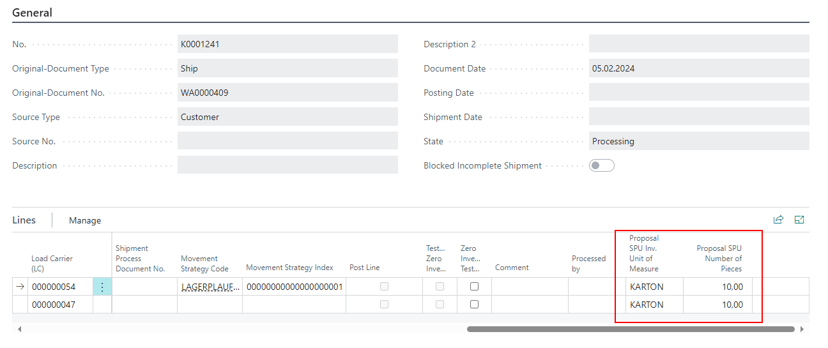Select KARTON unit cell in first row

click(x=647, y=287)
